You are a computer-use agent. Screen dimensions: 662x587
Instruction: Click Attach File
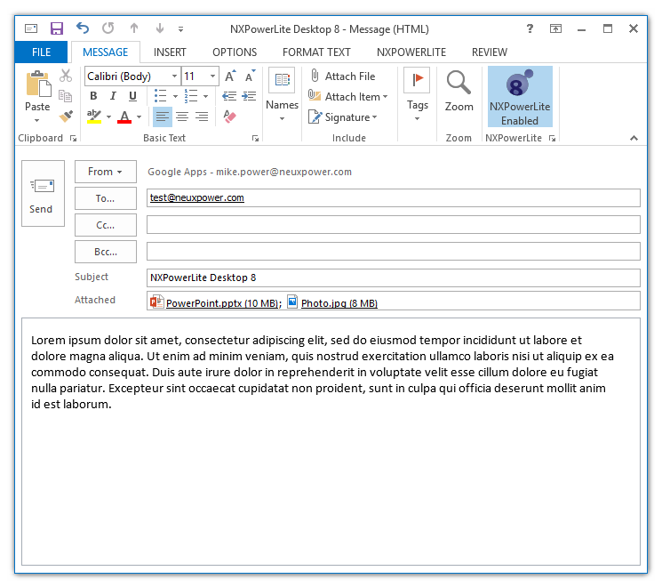pos(343,76)
